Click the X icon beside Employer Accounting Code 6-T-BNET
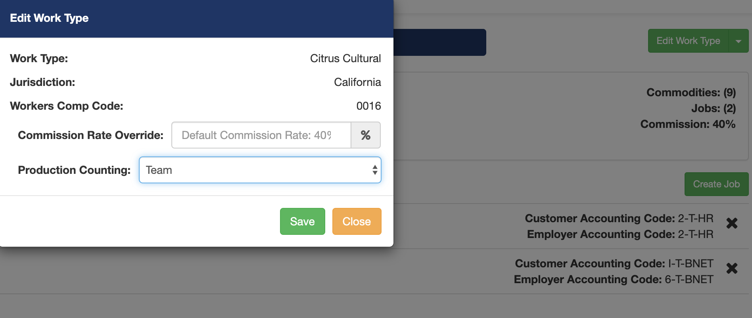Screen dimensions: 752x318 pos(732,268)
